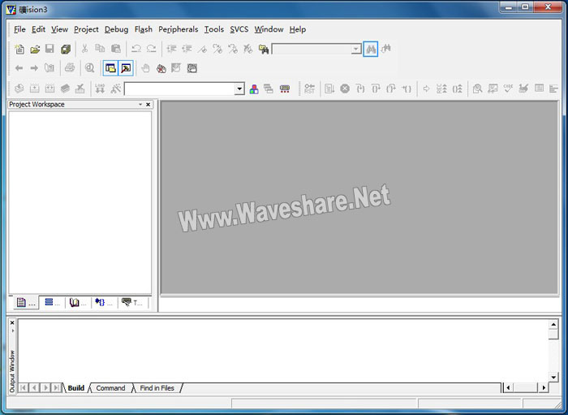This screenshot has height=415, width=568.
Task: Click the Redo arrow icon
Action: click(x=152, y=49)
